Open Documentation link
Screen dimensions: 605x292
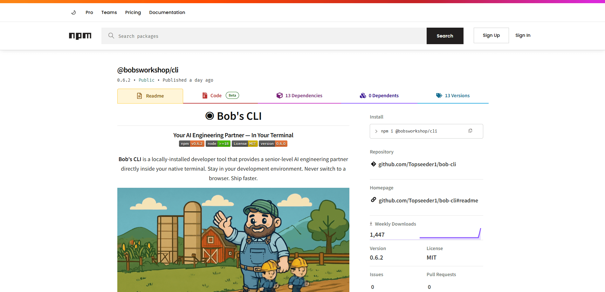[167, 12]
